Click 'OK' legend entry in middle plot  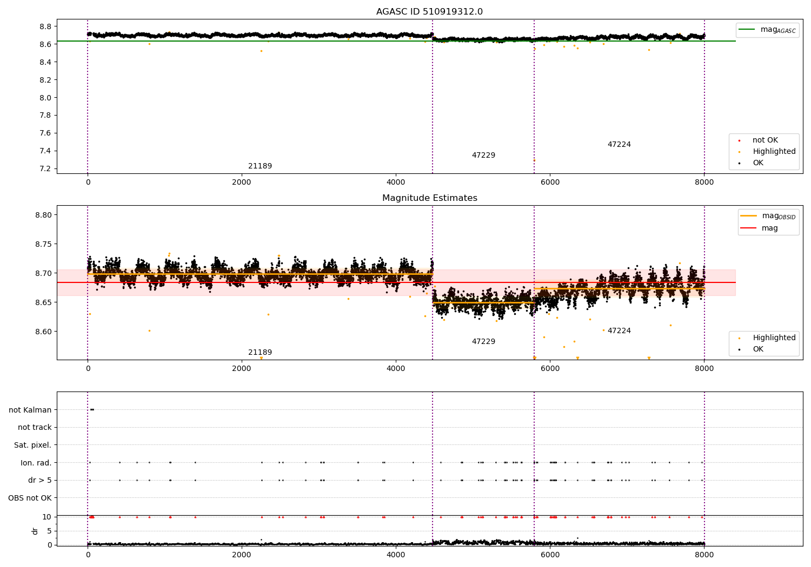(x=751, y=349)
